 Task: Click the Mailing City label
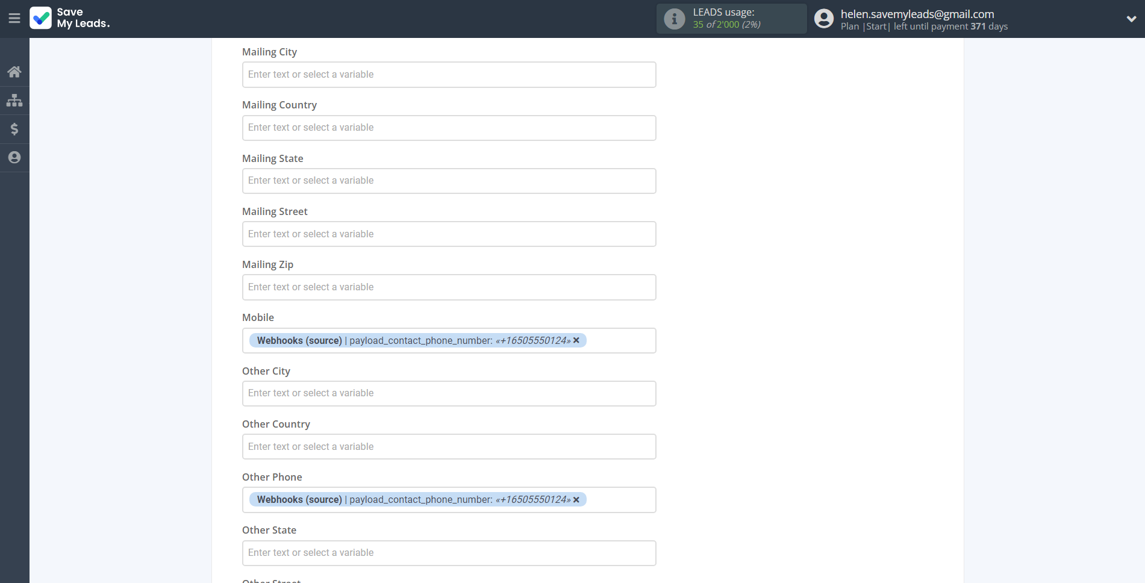tap(269, 52)
